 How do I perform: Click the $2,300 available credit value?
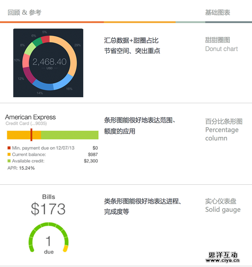coord(91,161)
